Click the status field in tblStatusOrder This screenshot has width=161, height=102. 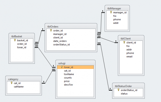(x=124, y=94)
